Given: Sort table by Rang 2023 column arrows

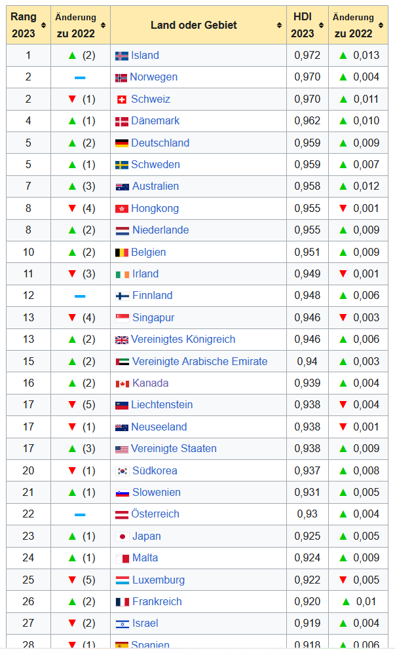Looking at the screenshot, I should click(x=43, y=26).
